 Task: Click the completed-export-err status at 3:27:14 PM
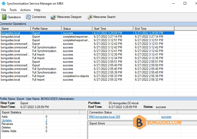tap(76, 37)
